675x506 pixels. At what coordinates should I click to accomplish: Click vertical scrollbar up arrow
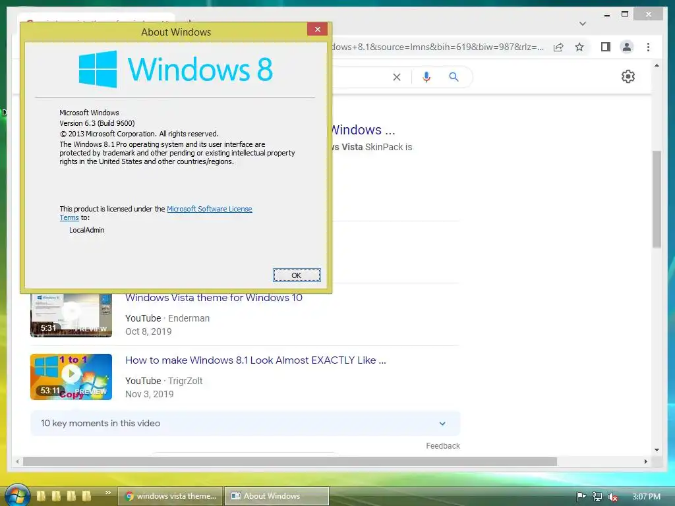click(657, 66)
